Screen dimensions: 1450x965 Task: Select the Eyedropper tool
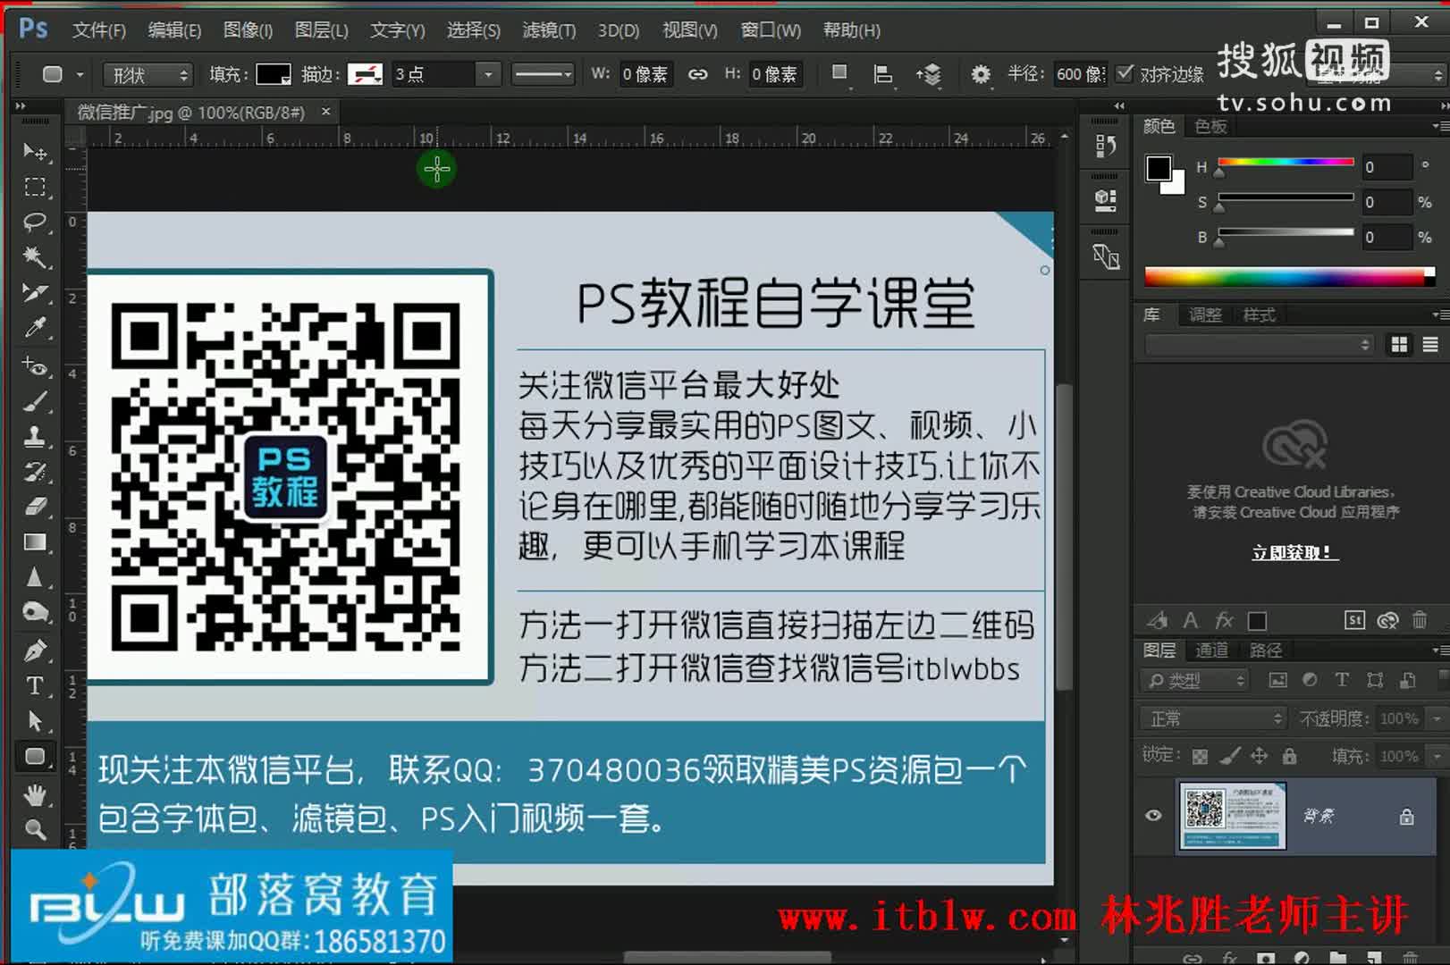36,328
